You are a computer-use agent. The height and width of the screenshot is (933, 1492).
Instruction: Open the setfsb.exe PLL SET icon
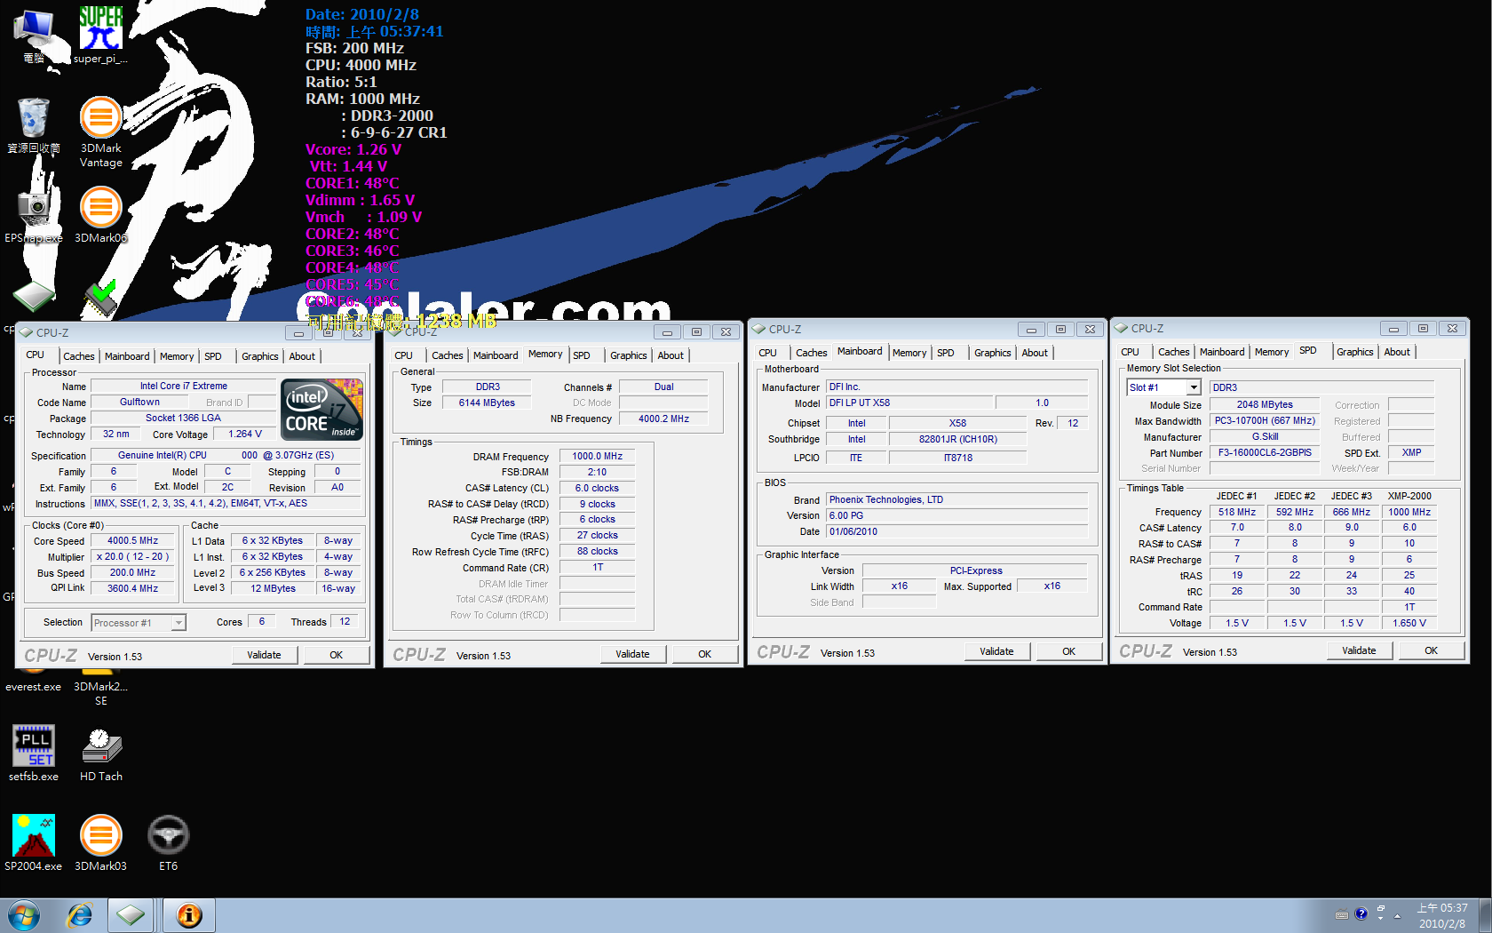(34, 753)
